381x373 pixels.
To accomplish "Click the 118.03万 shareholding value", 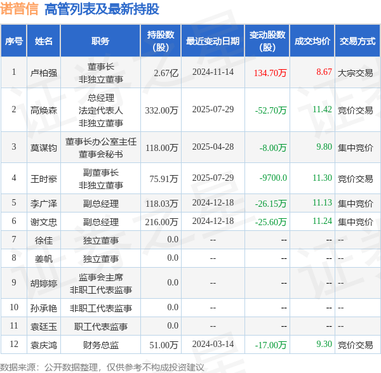I will point(161,203).
